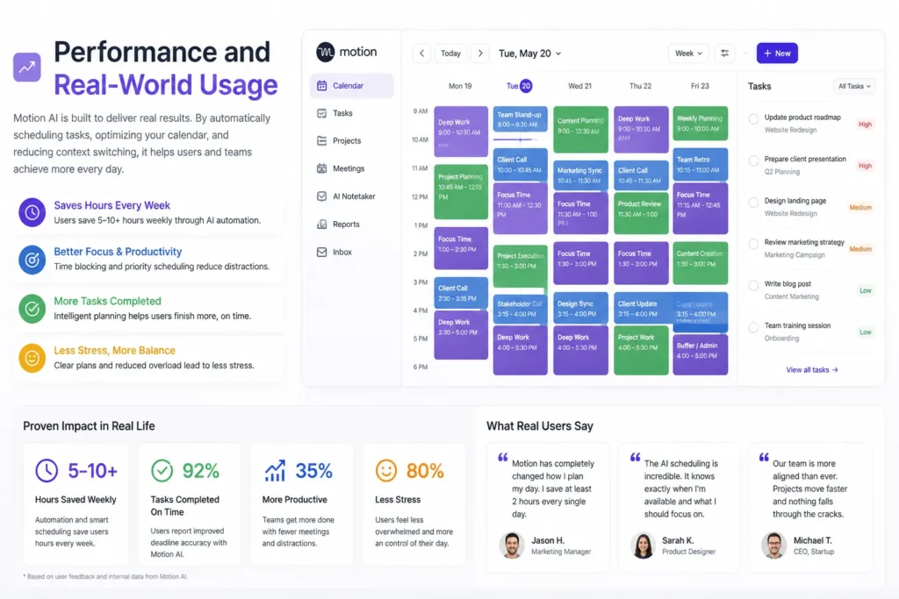Viewport: 899px width, 599px height.
Task: Click Jason H. avatar photo
Action: 512,546
